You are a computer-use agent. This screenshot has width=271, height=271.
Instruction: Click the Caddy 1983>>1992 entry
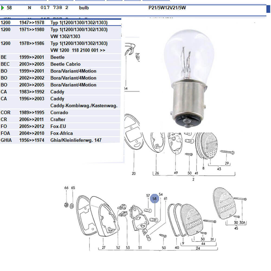60,92
